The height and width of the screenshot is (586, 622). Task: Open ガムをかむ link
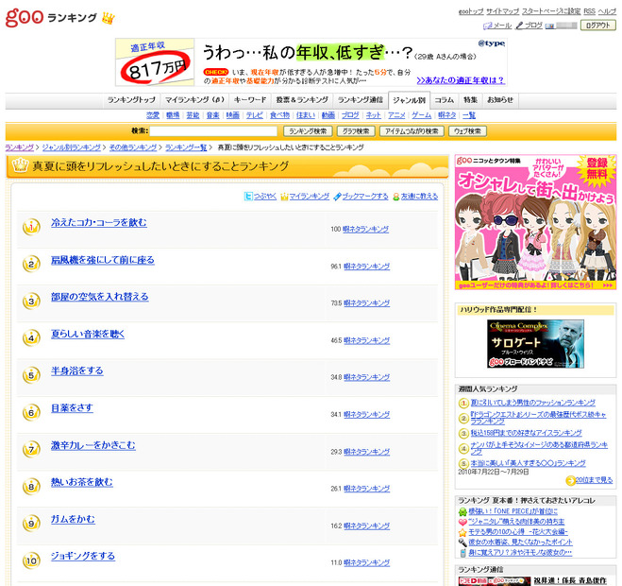tap(73, 519)
